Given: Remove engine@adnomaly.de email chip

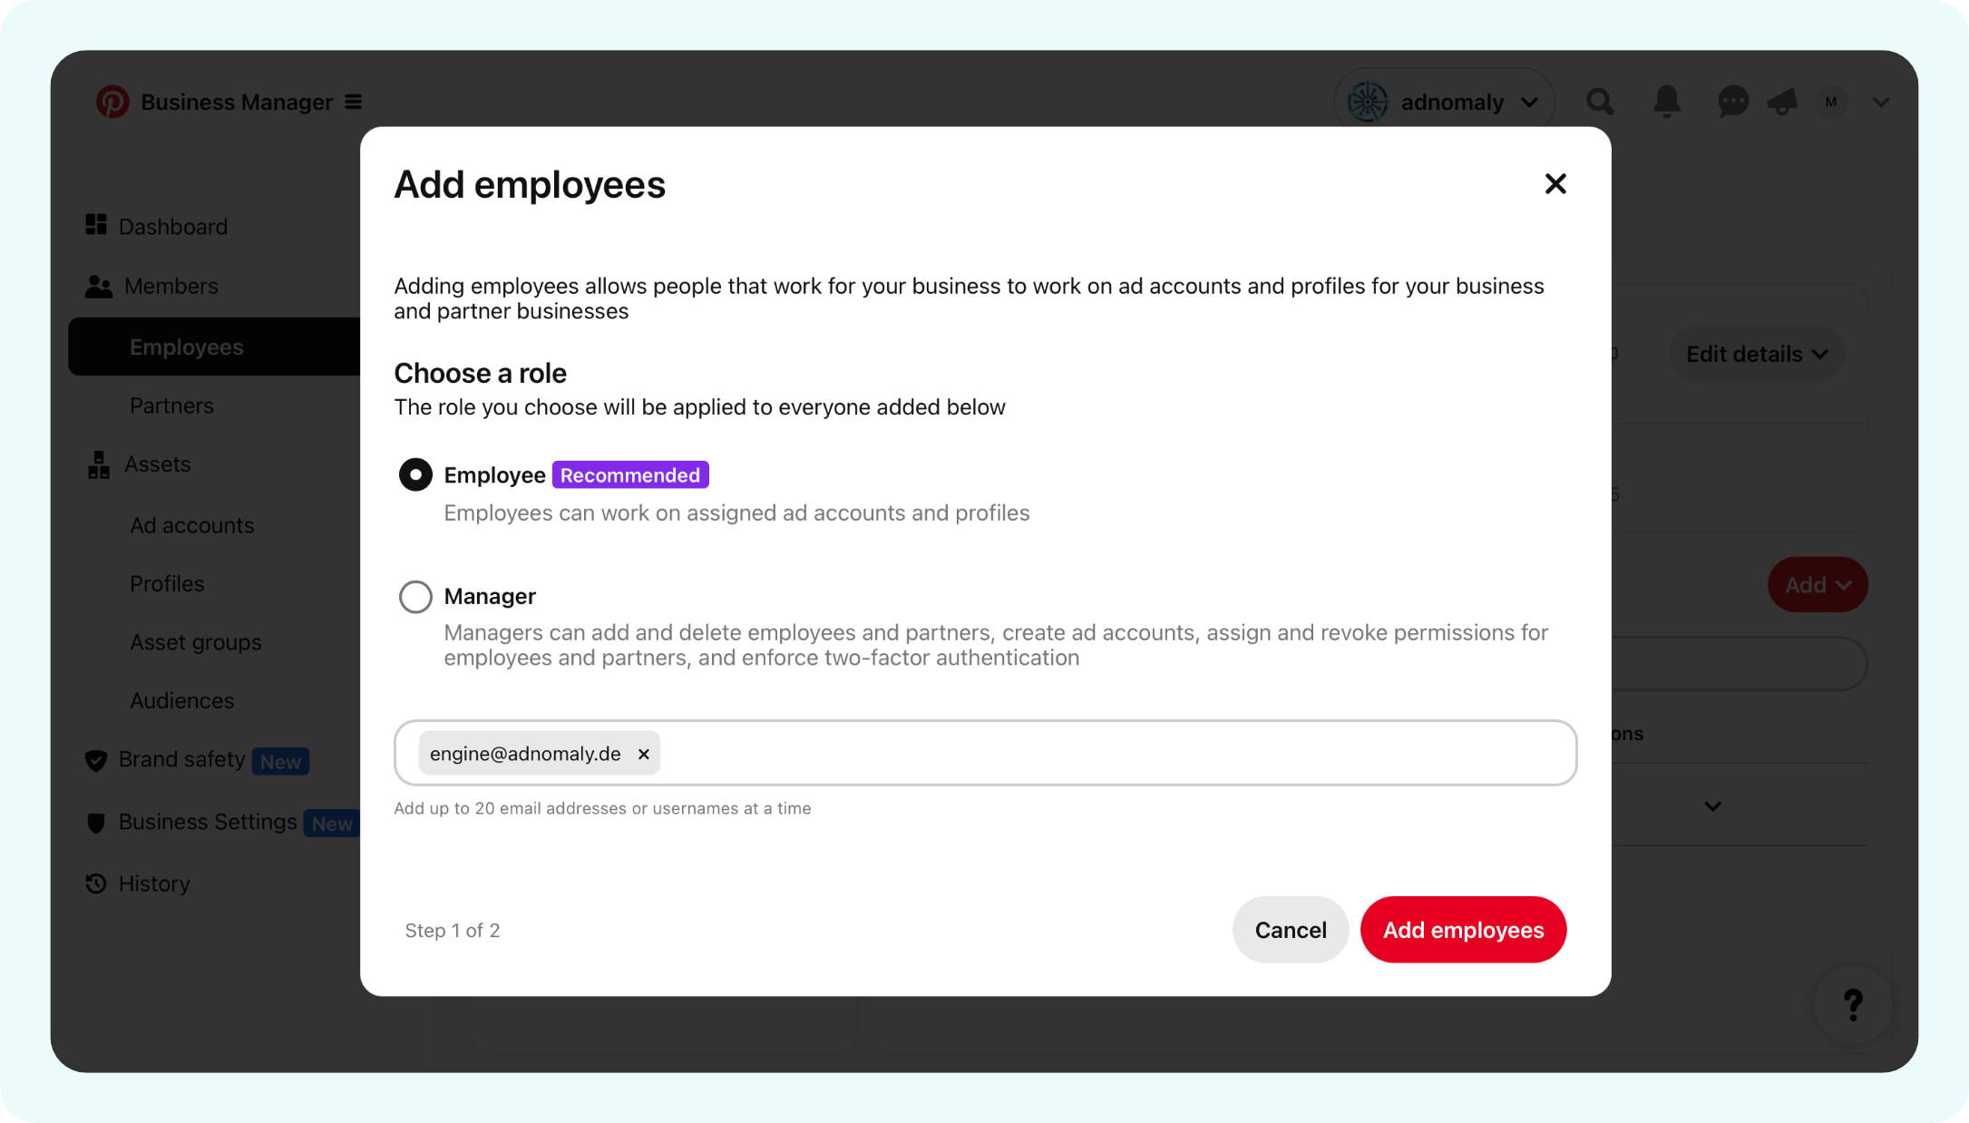Looking at the screenshot, I should pyautogui.click(x=644, y=754).
